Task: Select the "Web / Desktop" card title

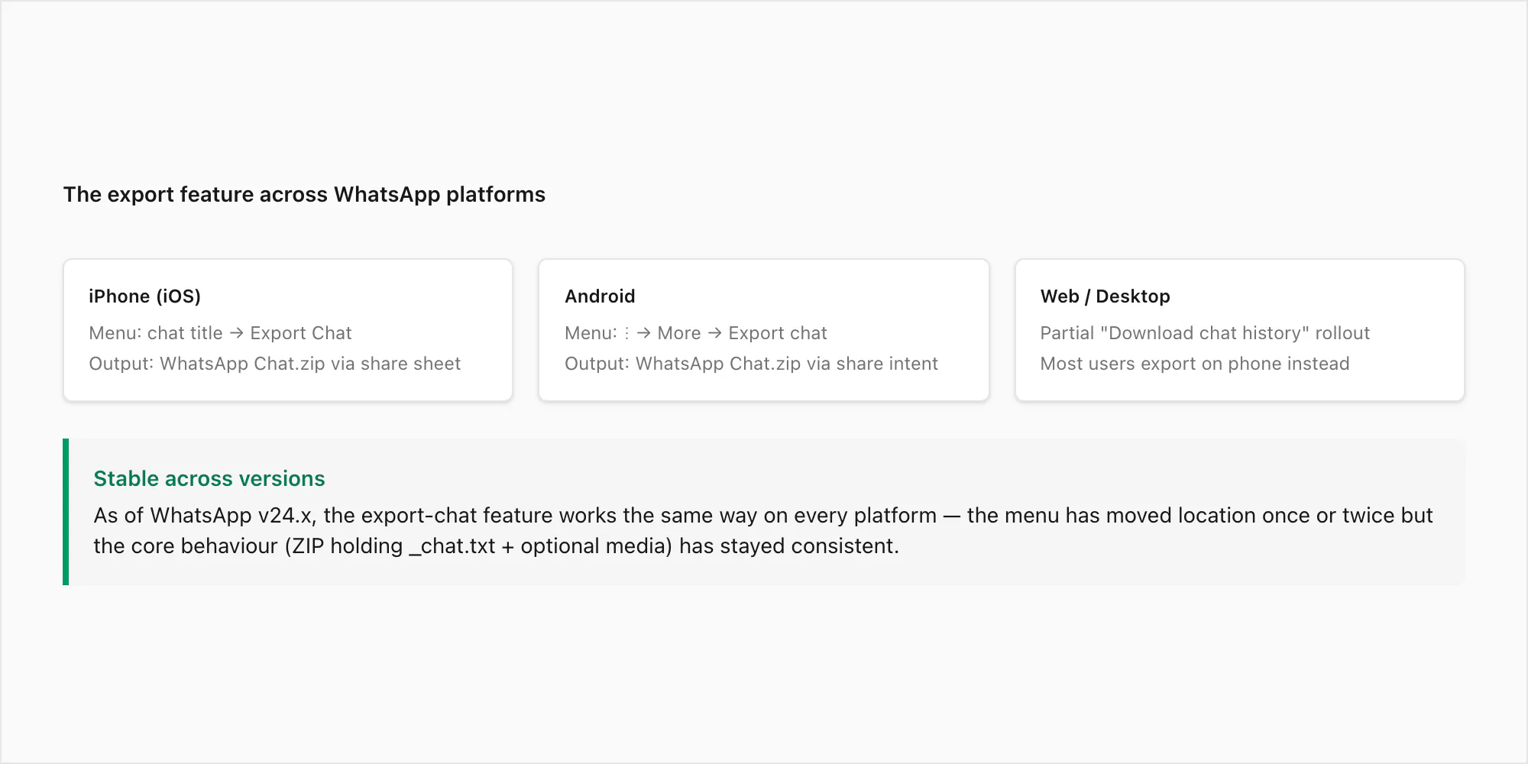Action: click(x=1105, y=296)
